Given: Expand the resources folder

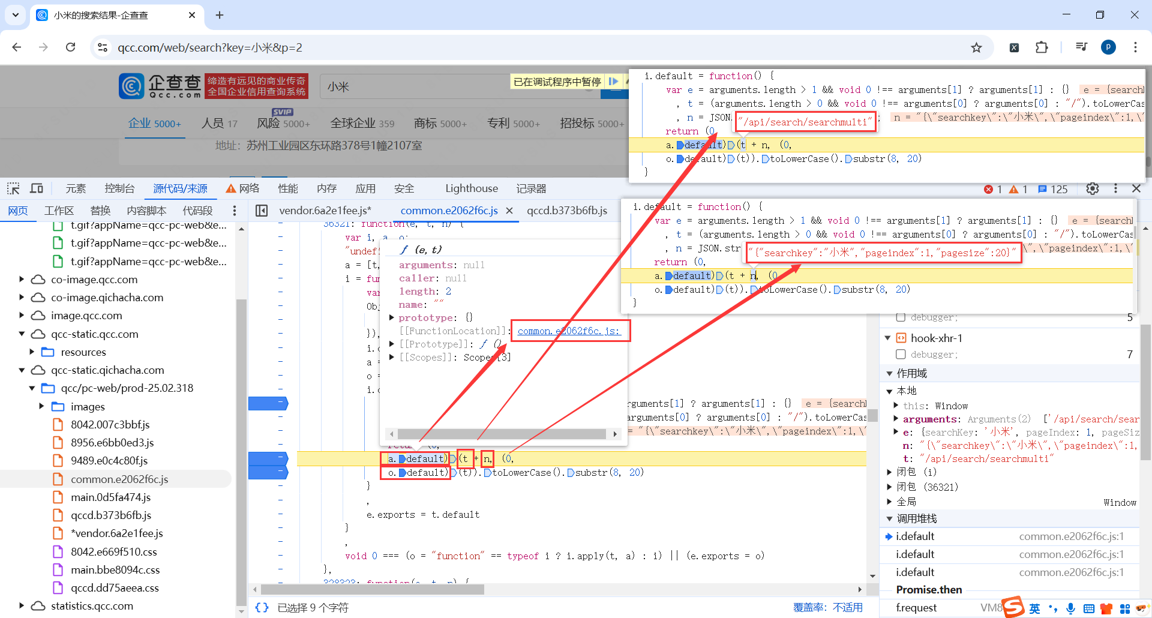Looking at the screenshot, I should point(32,352).
